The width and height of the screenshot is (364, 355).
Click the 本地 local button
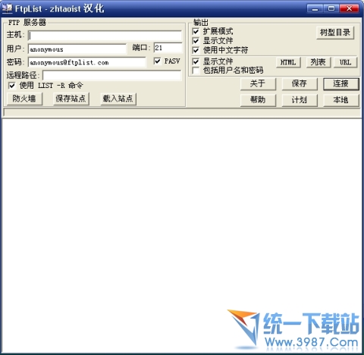(340, 100)
